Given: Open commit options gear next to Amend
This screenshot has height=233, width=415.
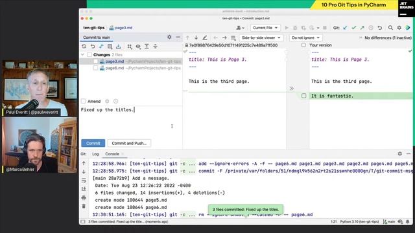Looking at the screenshot, I should point(107,101).
